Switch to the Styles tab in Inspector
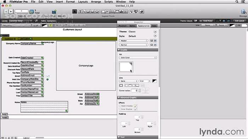248x139 pixels. [x=132, y=26]
